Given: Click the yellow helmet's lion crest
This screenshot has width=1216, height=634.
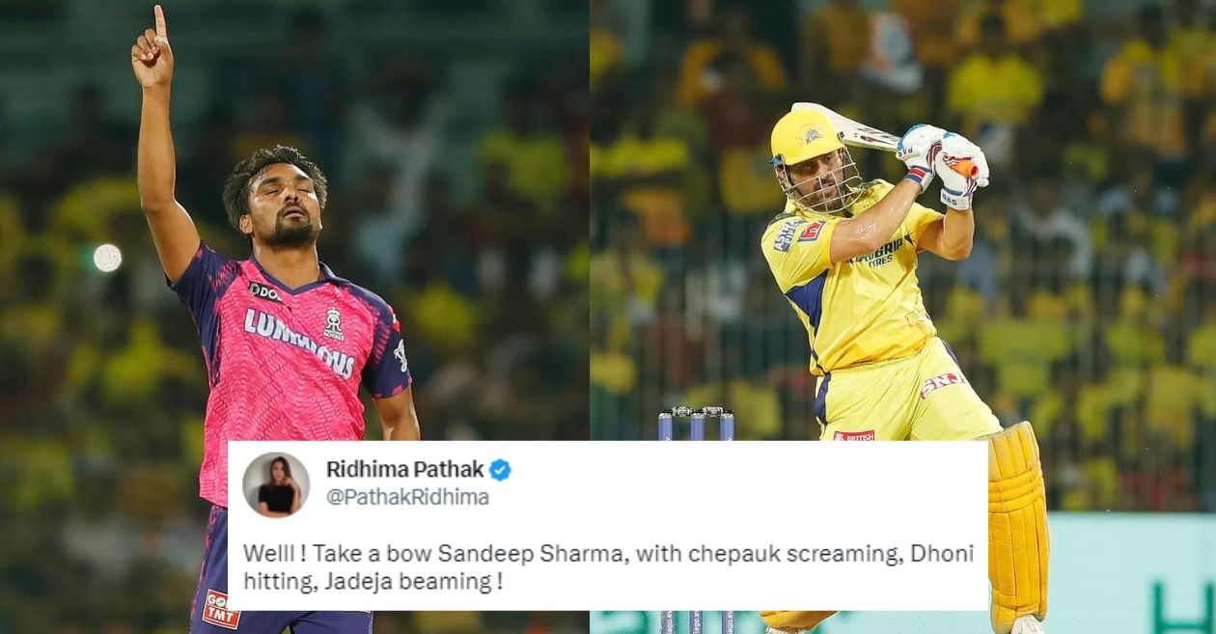Looking at the screenshot, I should pos(815,135).
